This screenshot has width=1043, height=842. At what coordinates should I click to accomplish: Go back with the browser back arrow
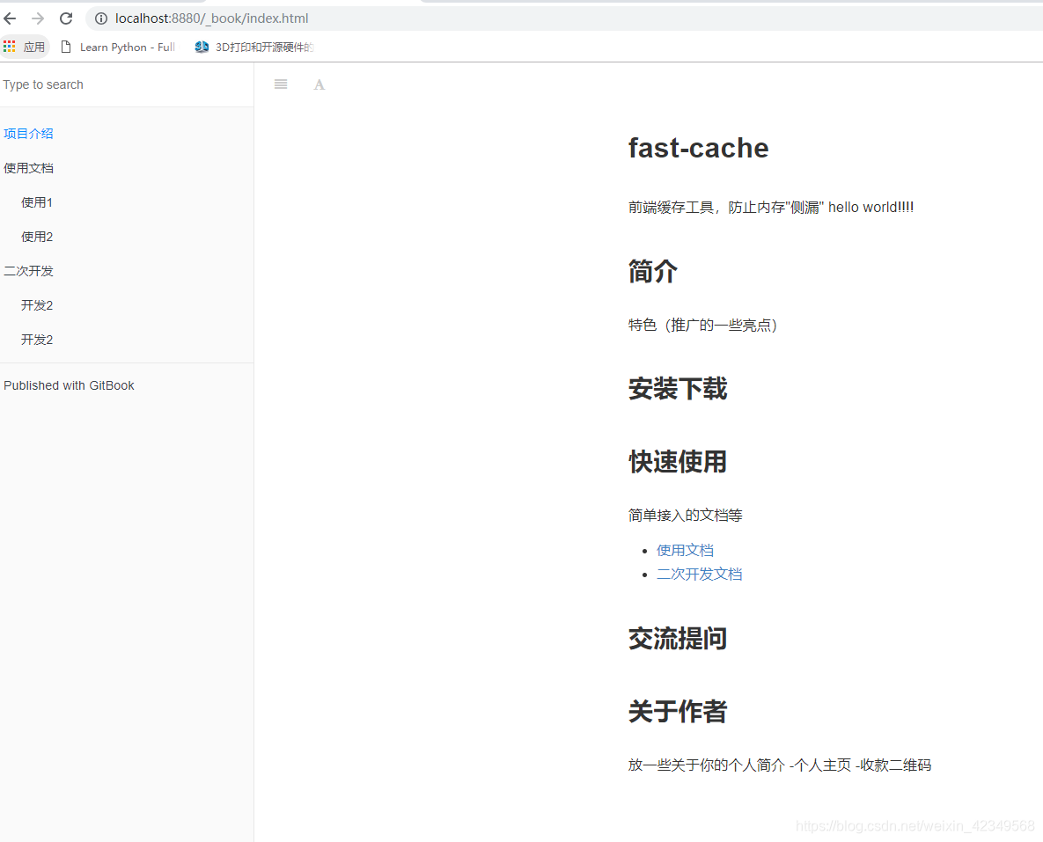pyautogui.click(x=10, y=18)
